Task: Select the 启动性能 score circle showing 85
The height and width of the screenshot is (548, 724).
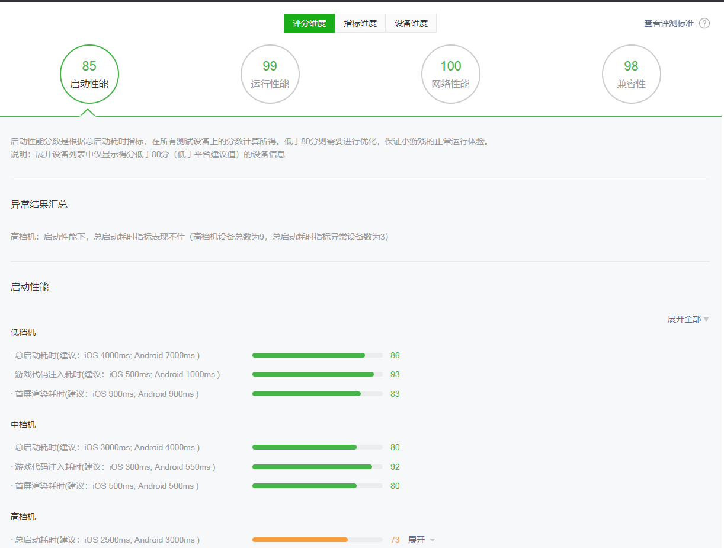Action: 89,74
